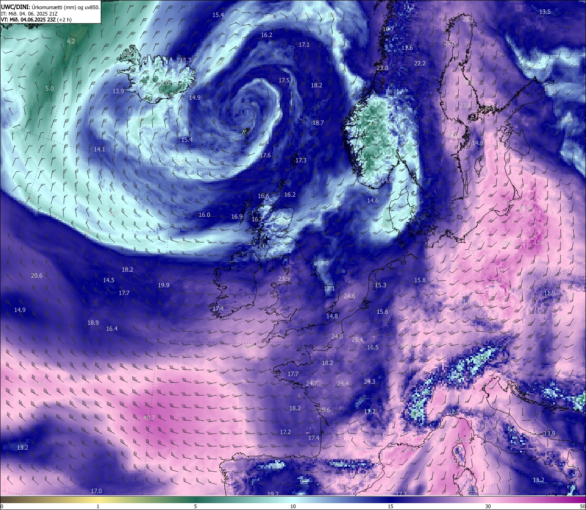Click the 16.9 value label
This screenshot has height=510, width=586.
tap(237, 216)
